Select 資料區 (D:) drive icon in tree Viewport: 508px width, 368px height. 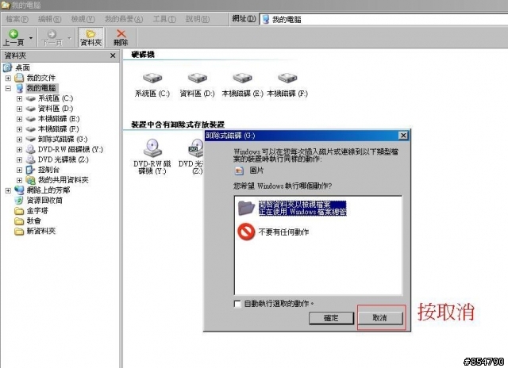(31, 109)
